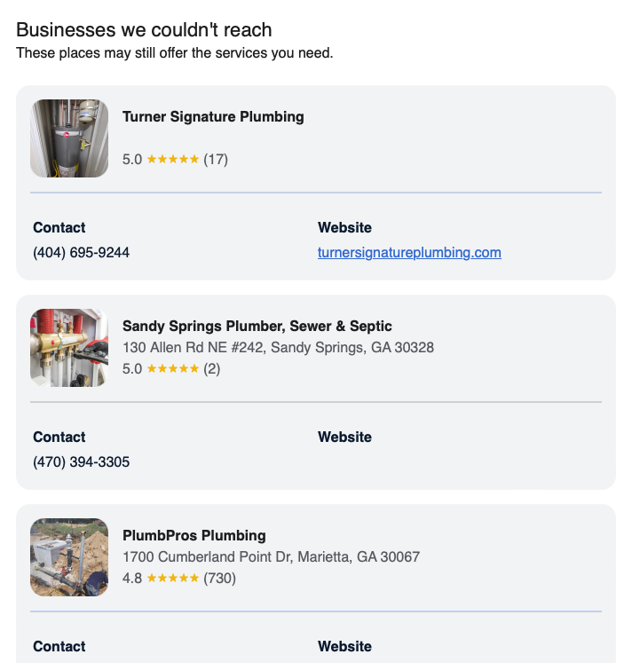
Task: Open the Sandy Springs Plumber thumbnail photo
Action: [x=69, y=348]
